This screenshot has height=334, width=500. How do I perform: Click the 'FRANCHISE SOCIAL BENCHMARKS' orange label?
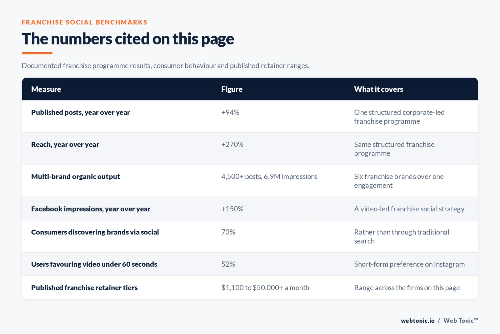[84, 22]
